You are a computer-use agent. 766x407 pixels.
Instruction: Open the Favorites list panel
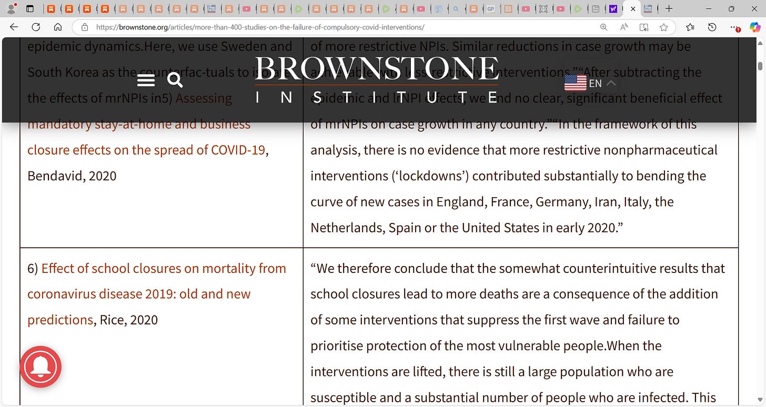[690, 27]
